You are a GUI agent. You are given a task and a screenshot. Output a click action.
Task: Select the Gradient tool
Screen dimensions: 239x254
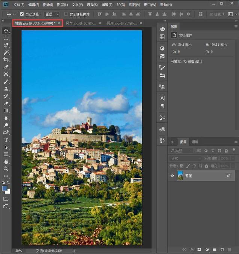coord(6,111)
